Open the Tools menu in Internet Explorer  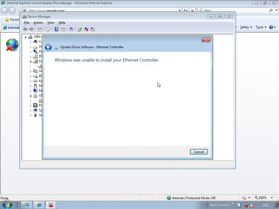tap(261, 27)
